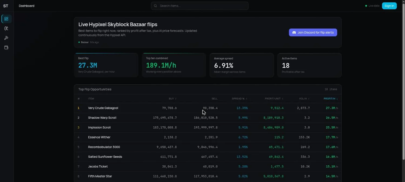
Task: Open the Average spread 6.91% card
Action: [242, 65]
